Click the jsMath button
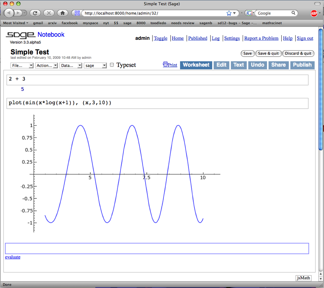This screenshot has height=288, width=324. pyautogui.click(x=303, y=278)
